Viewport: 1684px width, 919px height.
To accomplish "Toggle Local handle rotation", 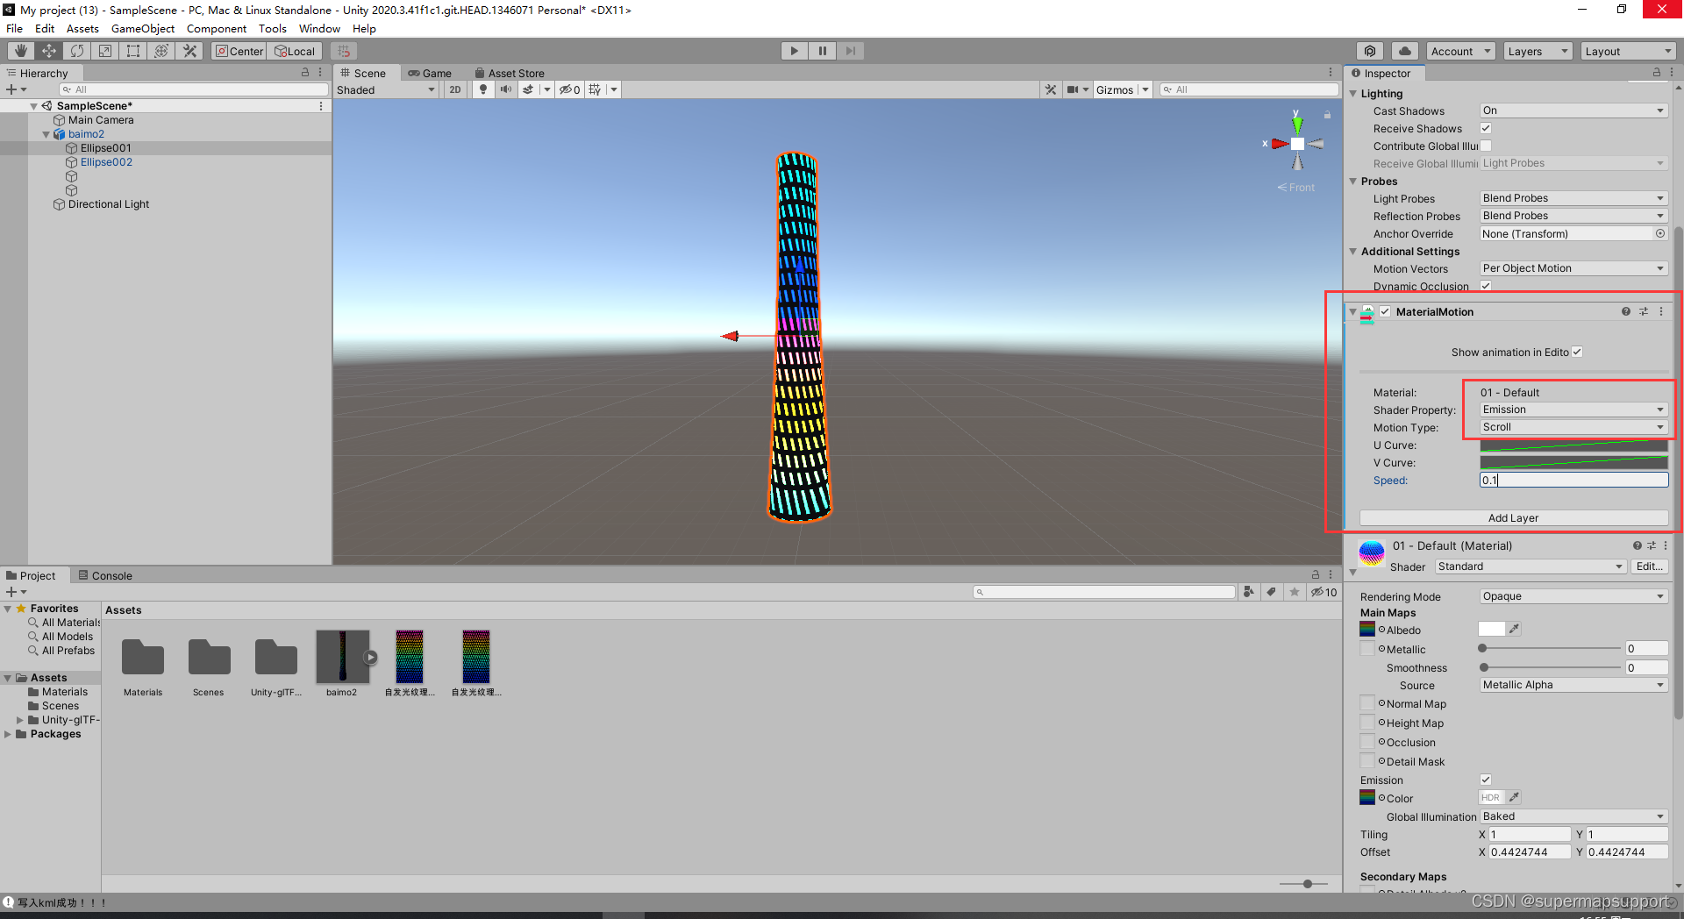I will click(x=295, y=51).
